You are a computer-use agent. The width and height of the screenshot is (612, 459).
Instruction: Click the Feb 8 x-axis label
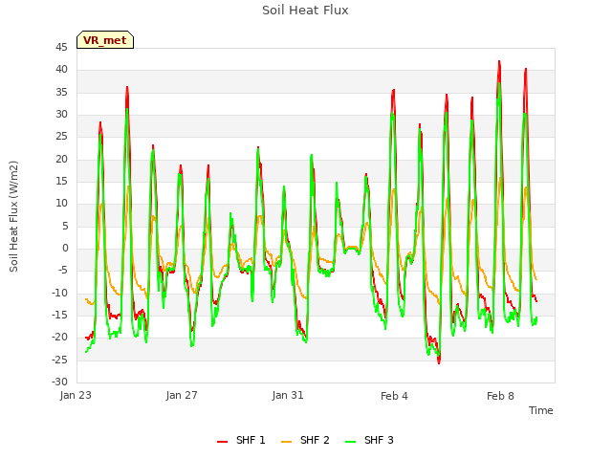coord(500,396)
